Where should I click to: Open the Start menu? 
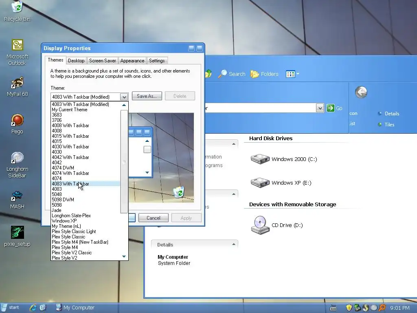tap(10, 307)
